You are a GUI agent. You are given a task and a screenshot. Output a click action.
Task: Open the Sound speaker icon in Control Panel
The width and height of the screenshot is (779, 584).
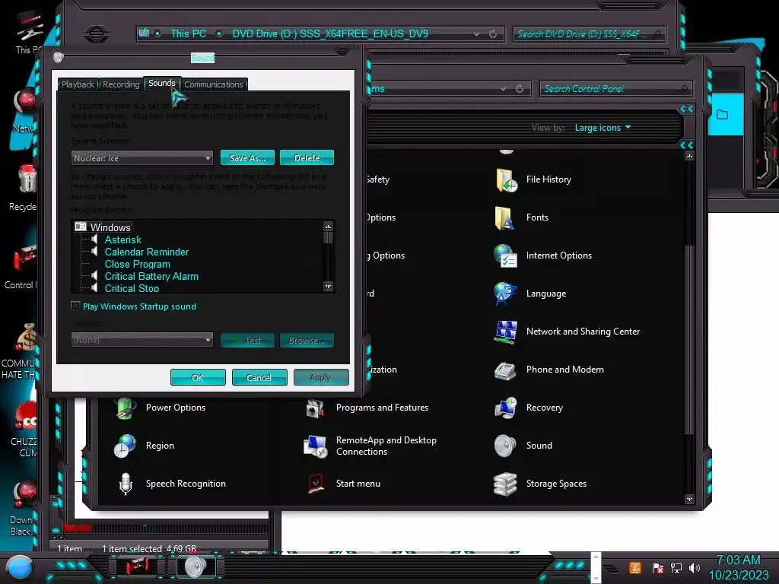(x=505, y=446)
